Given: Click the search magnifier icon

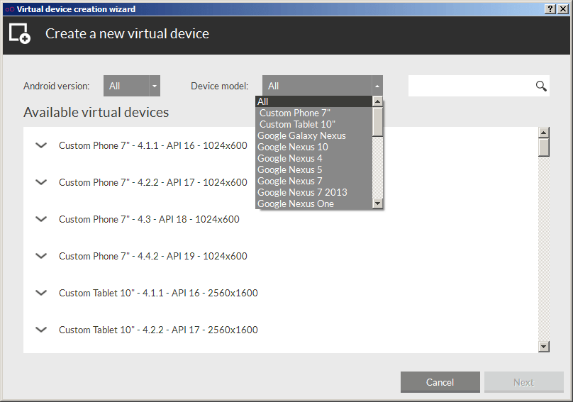Looking at the screenshot, I should click(x=541, y=86).
